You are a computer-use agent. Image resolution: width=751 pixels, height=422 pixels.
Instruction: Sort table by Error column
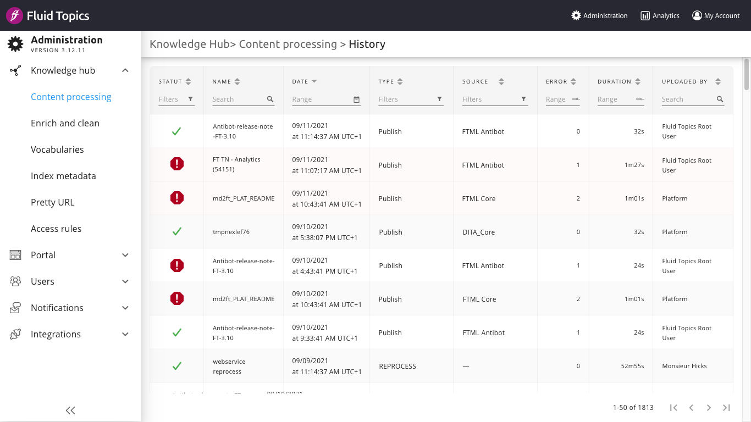573,81
